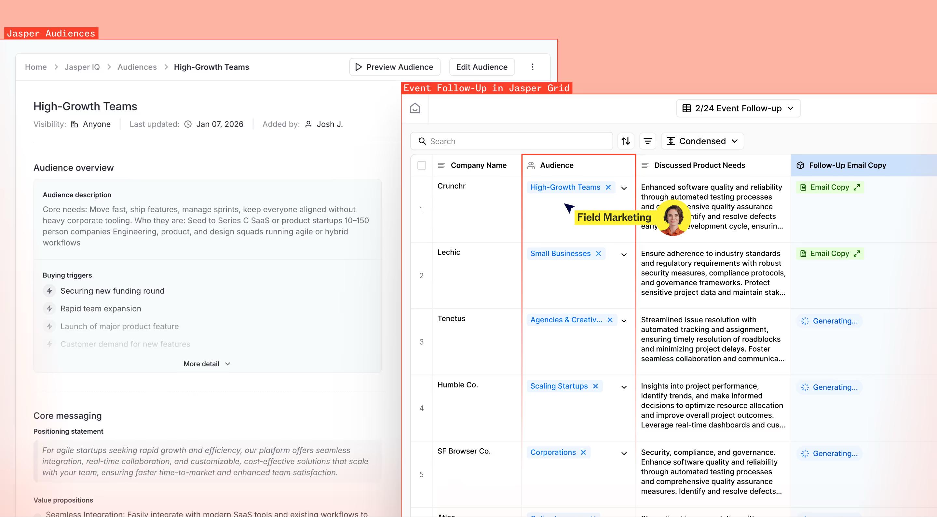Expand More detail in Audience overview
The width and height of the screenshot is (937, 517).
pos(207,364)
